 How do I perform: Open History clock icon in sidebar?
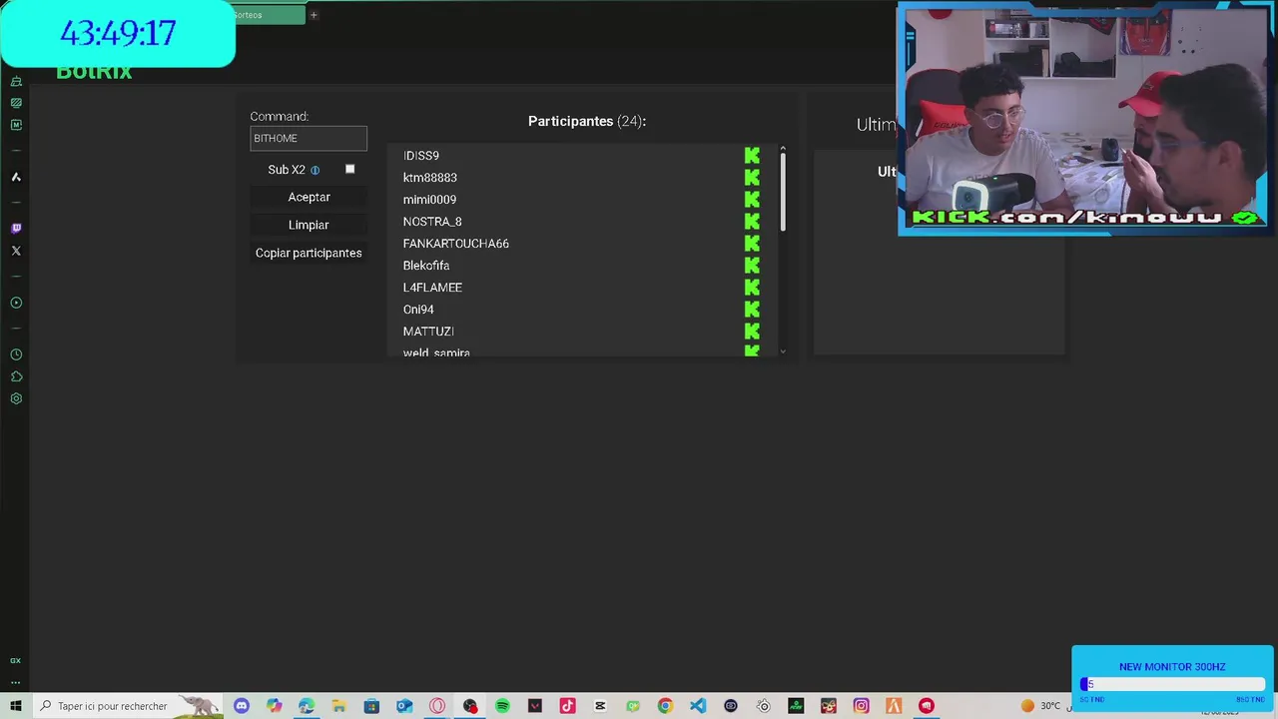pos(16,355)
